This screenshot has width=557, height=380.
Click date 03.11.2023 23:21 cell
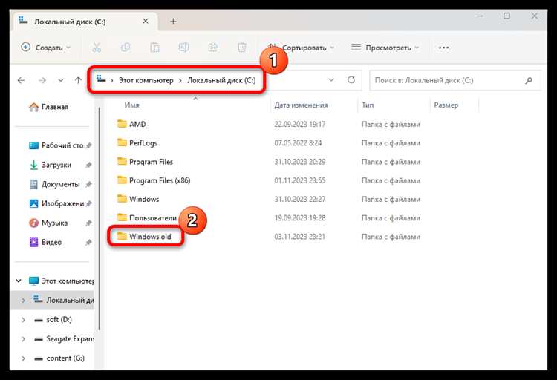[x=299, y=237]
